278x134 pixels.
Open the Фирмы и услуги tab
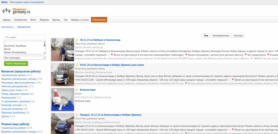[x=80, y=20]
